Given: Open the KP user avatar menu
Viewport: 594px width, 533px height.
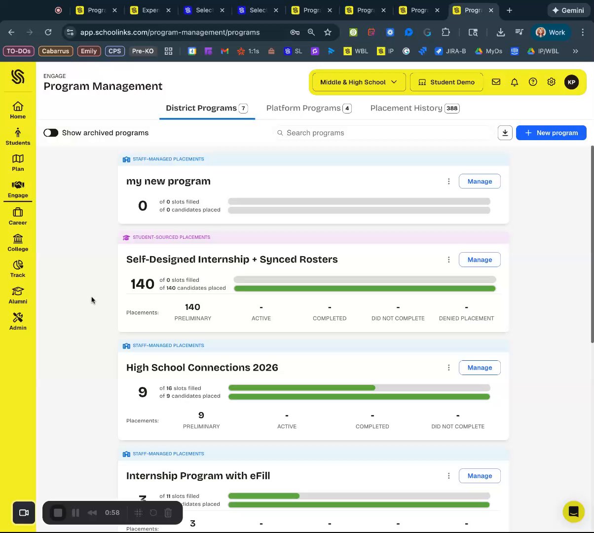Looking at the screenshot, I should [571, 82].
